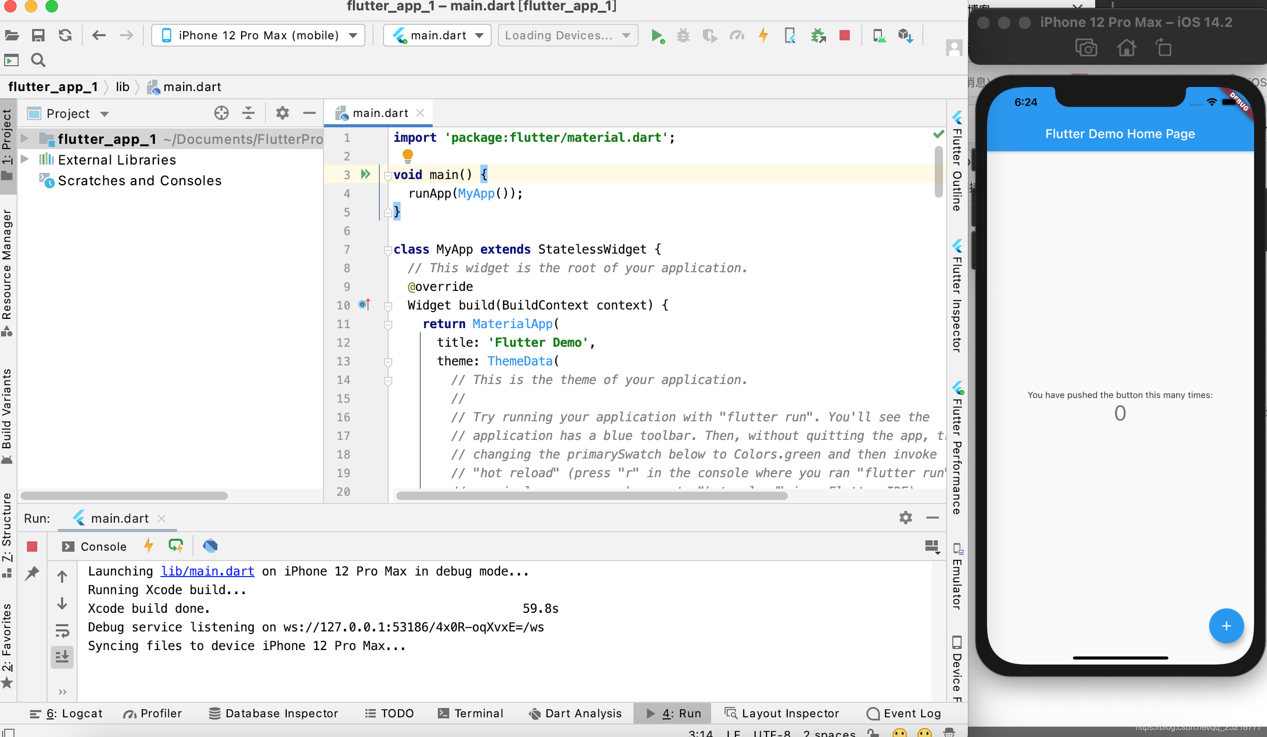Collapse the main() fold marker on line 3
Viewport: 1267px width, 737px height.
tap(388, 175)
